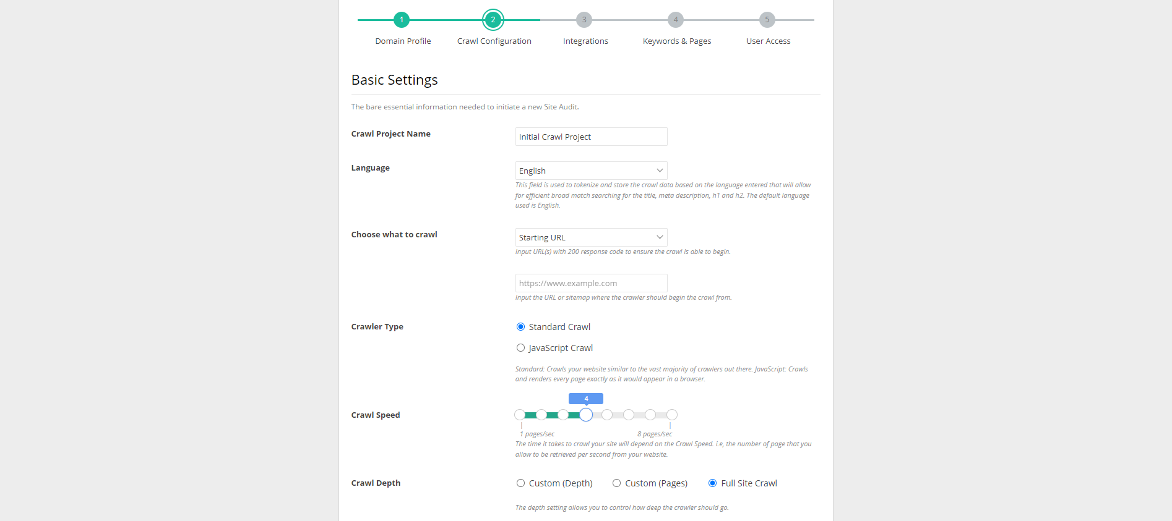1172x521 pixels.
Task: Select Full Site Crawl radio button
Action: pyautogui.click(x=713, y=483)
